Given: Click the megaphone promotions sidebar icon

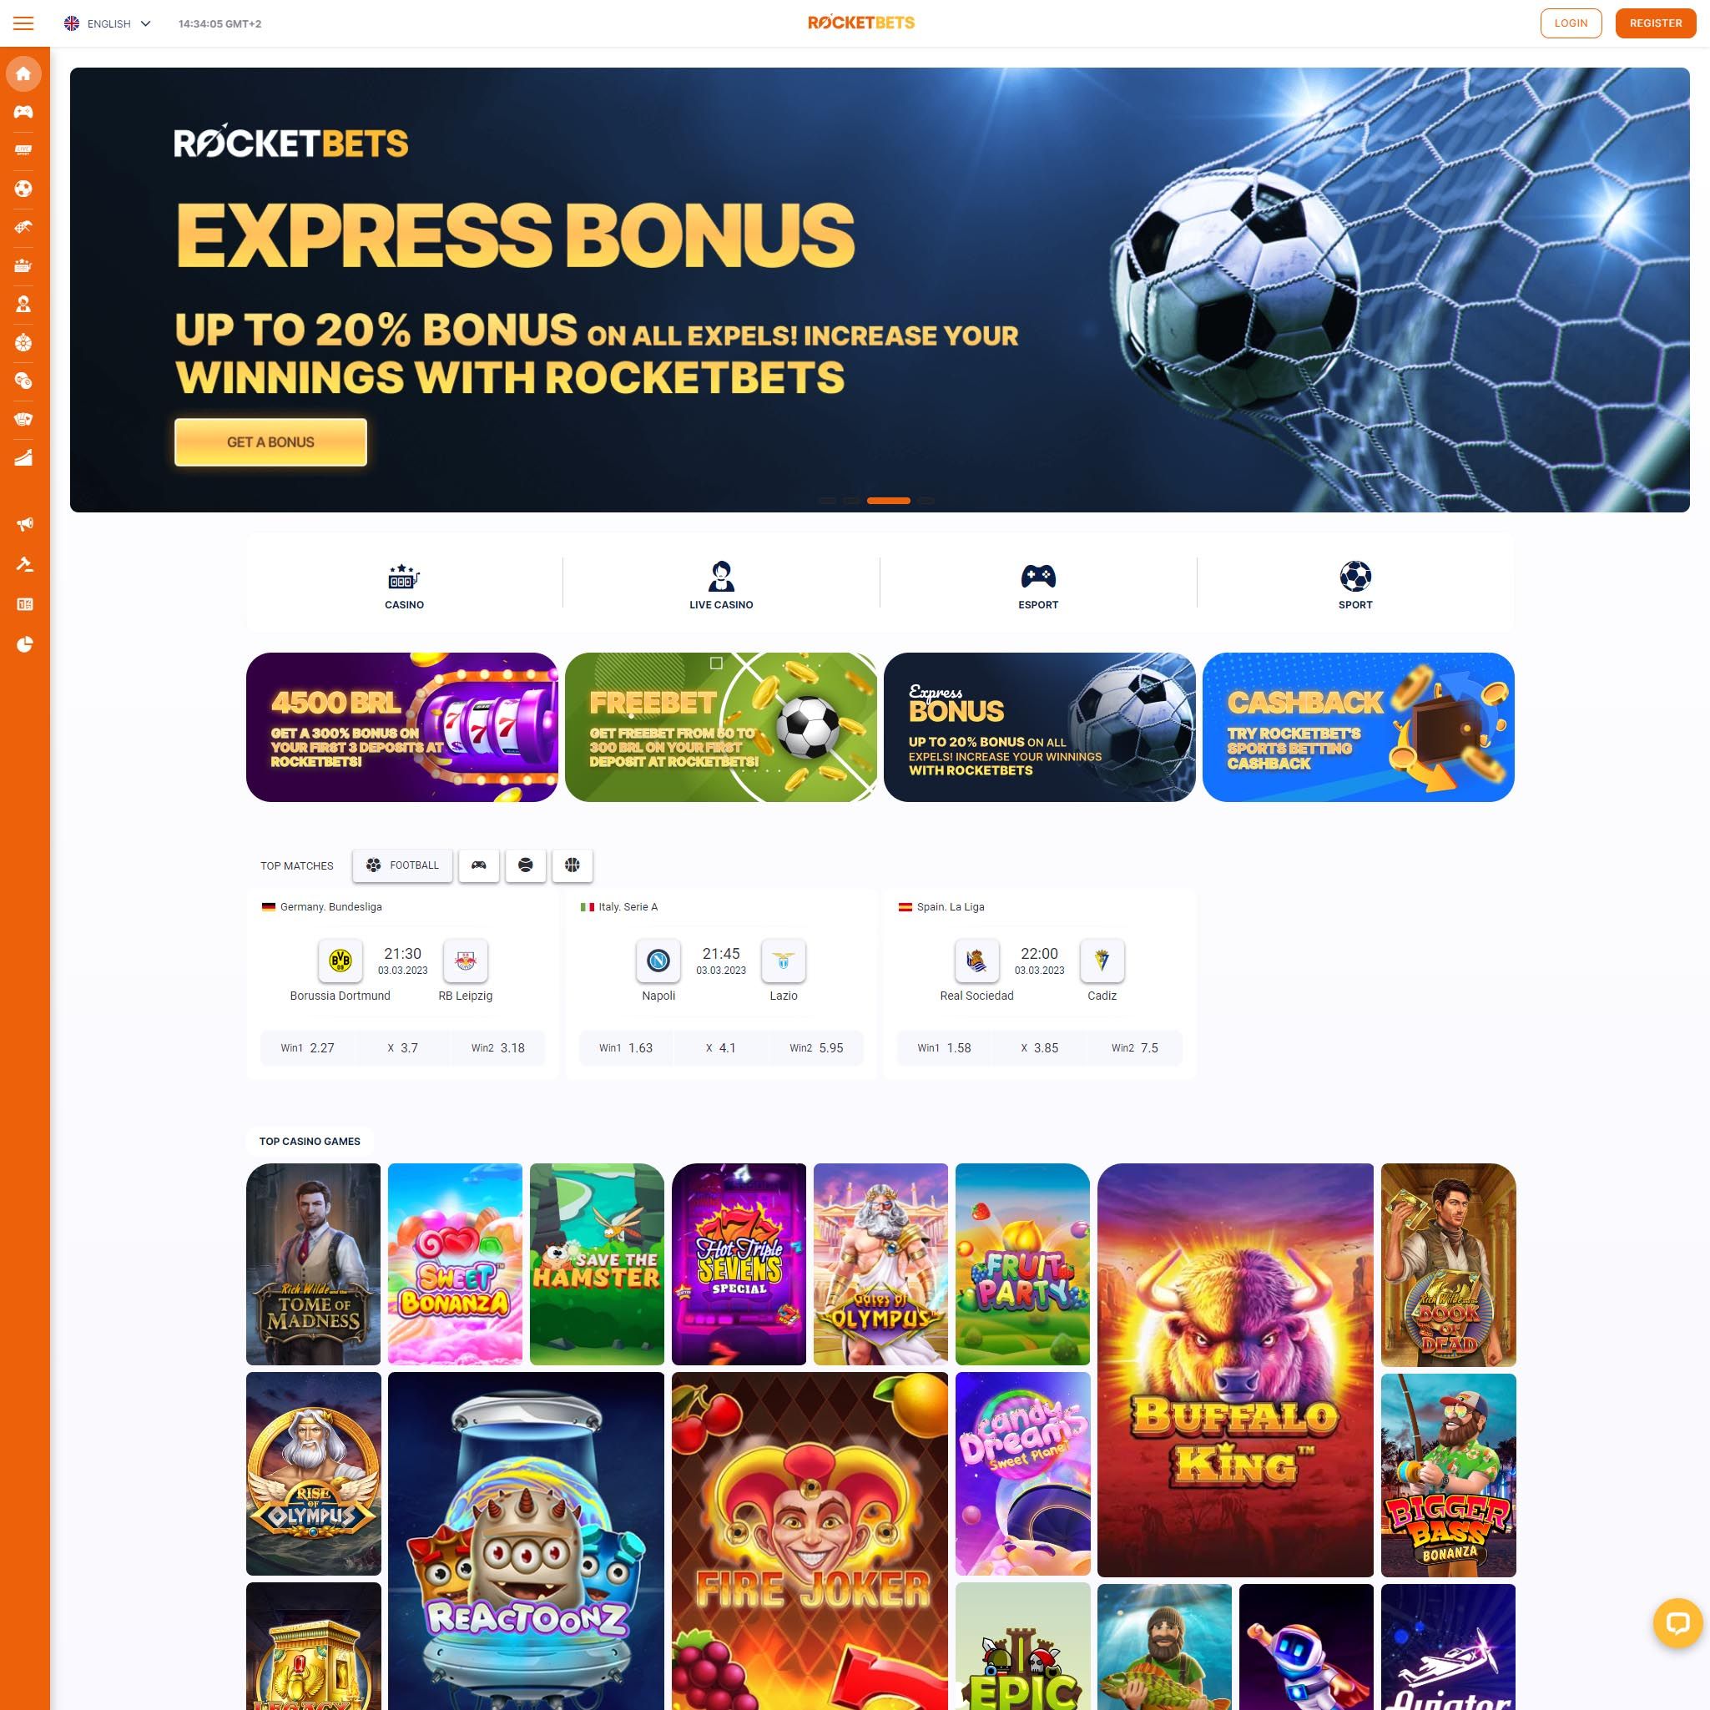Looking at the screenshot, I should click(x=24, y=525).
